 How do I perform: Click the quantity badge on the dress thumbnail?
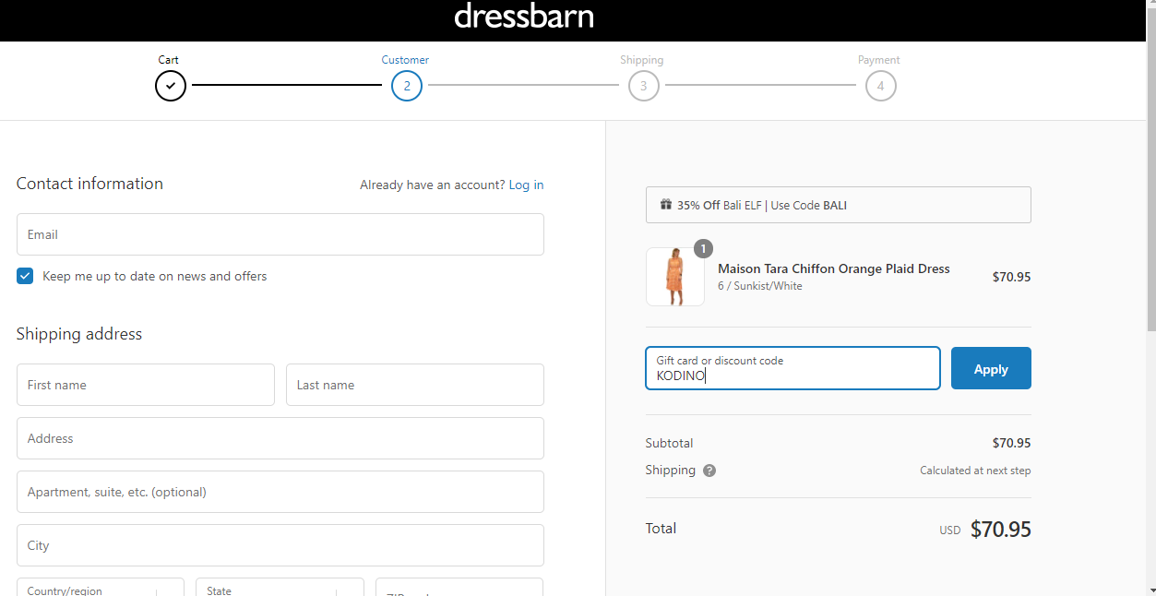[703, 249]
